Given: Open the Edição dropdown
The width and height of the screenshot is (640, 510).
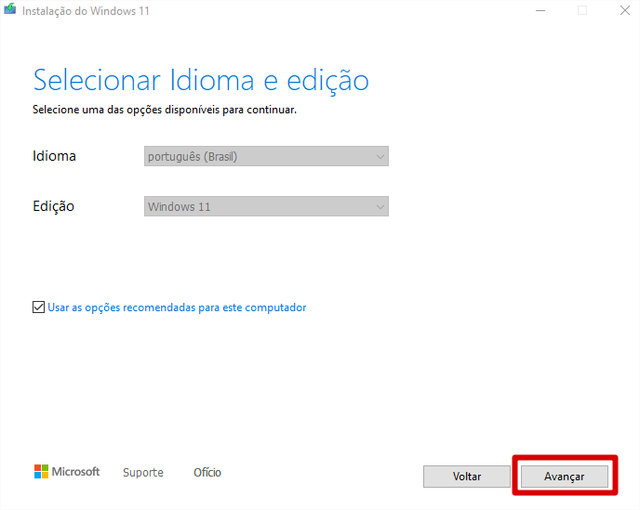Looking at the screenshot, I should coord(266,206).
